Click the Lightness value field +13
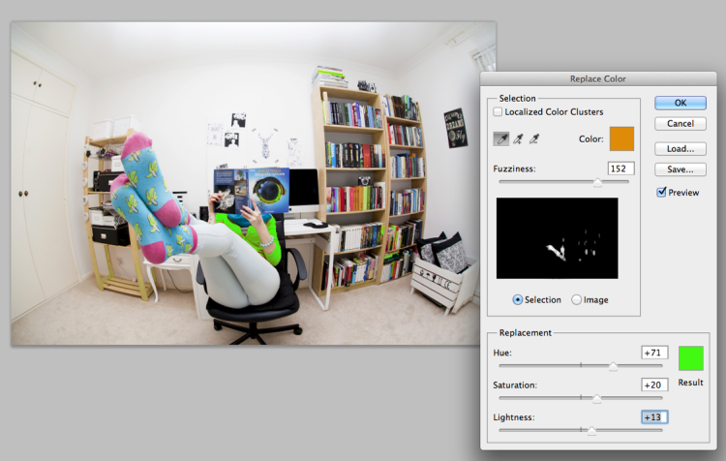Screen dimensions: 726x461 click(x=654, y=417)
